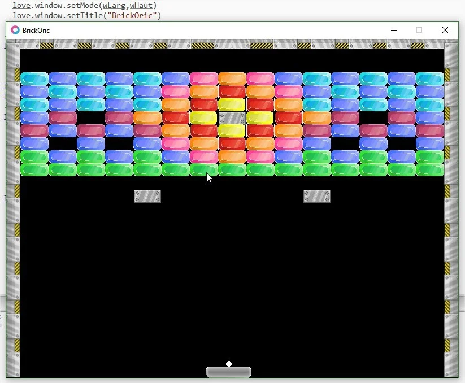The height and width of the screenshot is (383, 465).
Task: Click the yellow brick left of the central metal brick
Action: pyautogui.click(x=204, y=118)
